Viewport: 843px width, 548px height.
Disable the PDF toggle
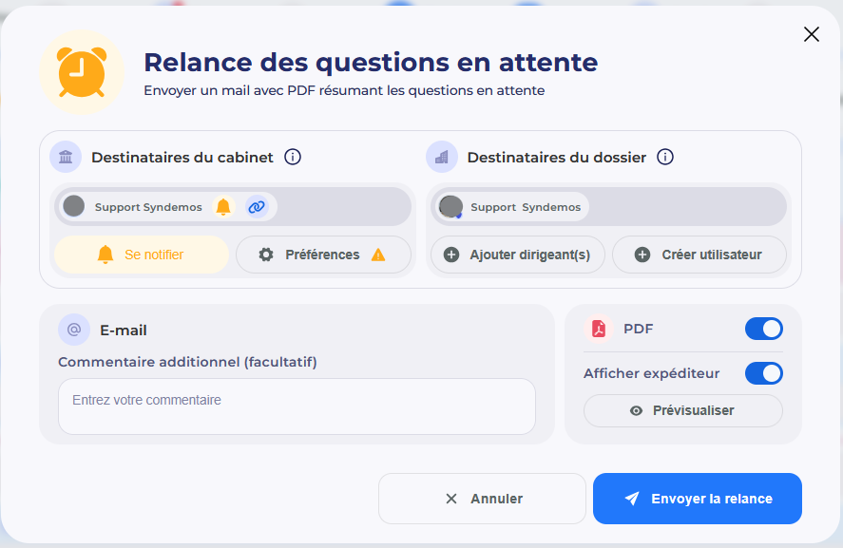click(x=763, y=329)
